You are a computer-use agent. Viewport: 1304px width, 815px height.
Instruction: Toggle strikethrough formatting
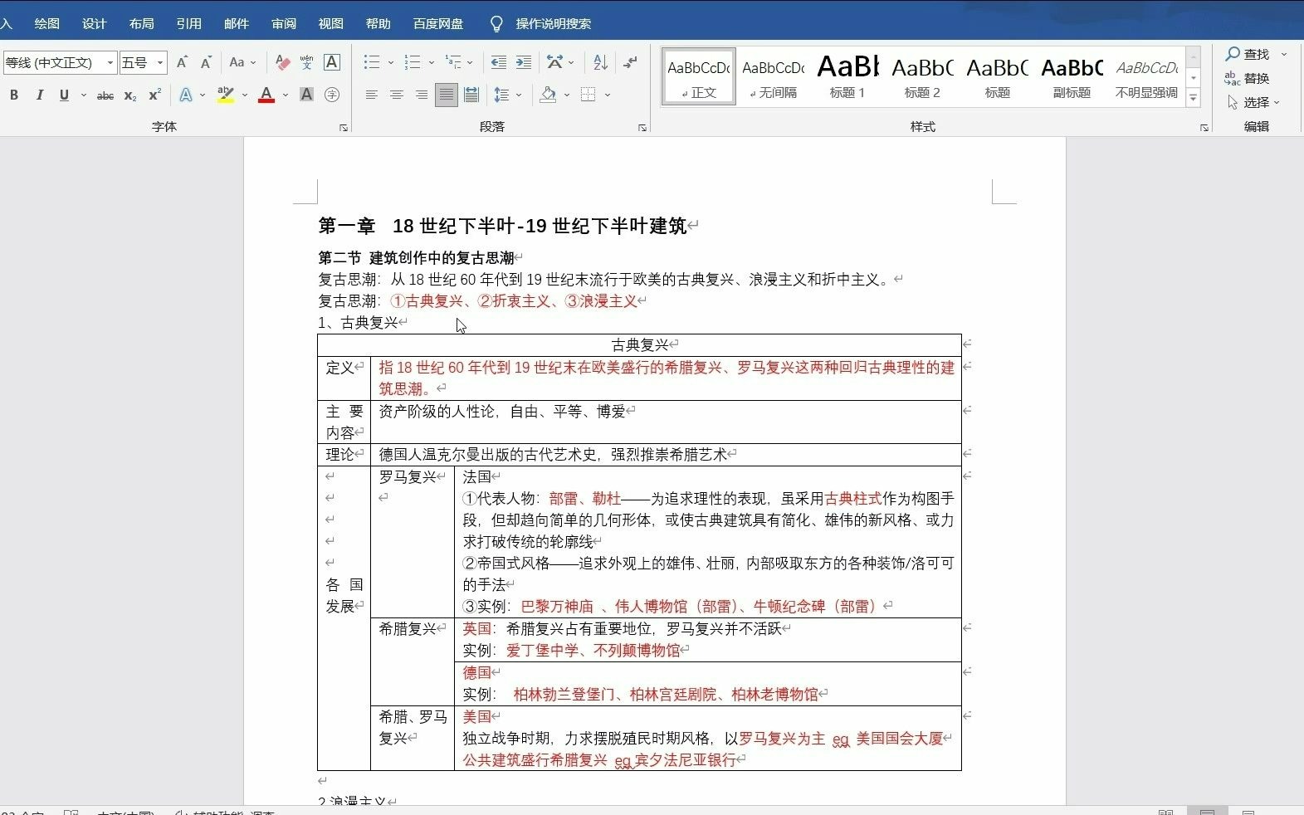click(x=105, y=95)
